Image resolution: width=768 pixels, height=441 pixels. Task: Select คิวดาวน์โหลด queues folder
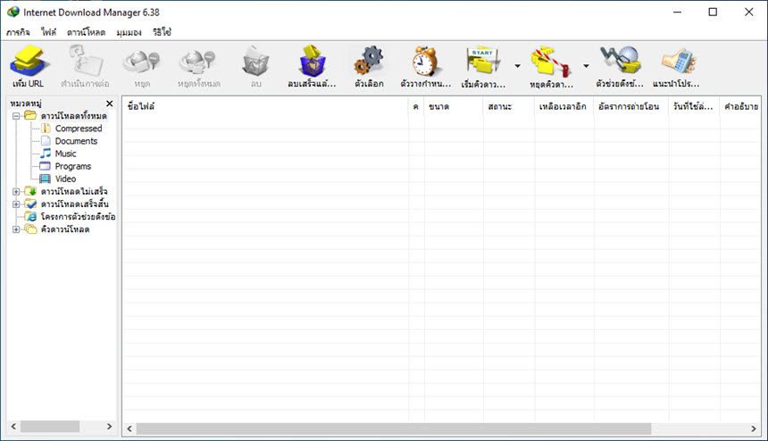point(65,229)
